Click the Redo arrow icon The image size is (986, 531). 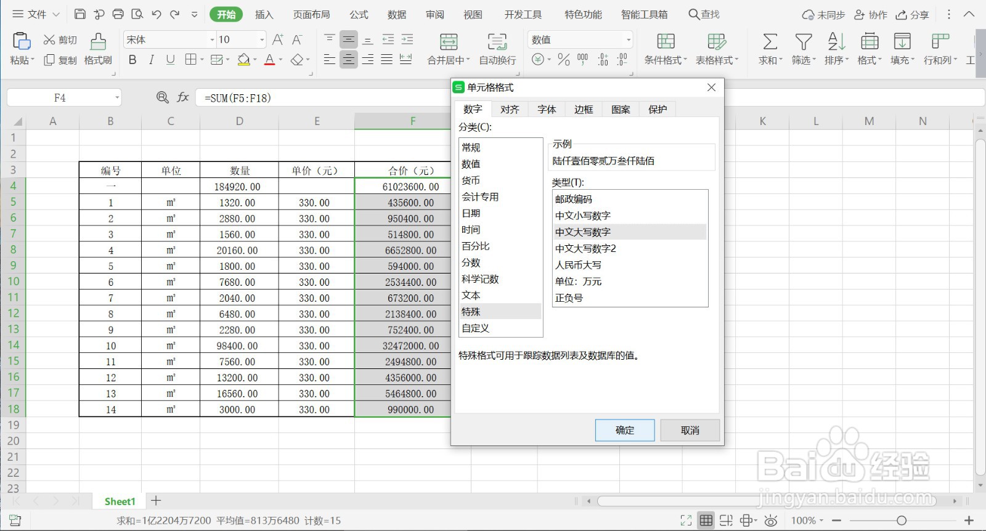pyautogui.click(x=175, y=14)
